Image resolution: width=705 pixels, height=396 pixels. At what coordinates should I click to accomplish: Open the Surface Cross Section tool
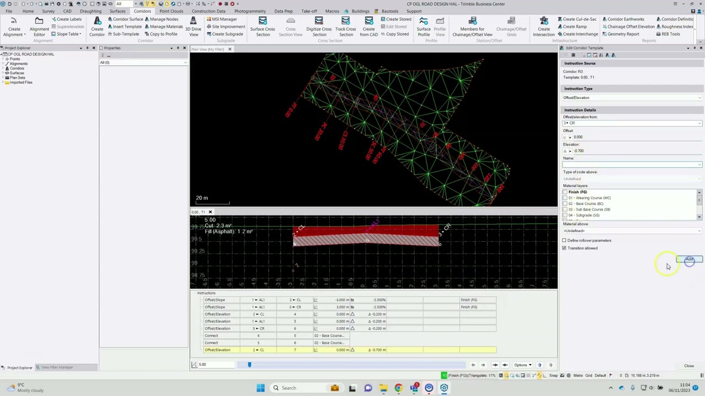tap(263, 26)
